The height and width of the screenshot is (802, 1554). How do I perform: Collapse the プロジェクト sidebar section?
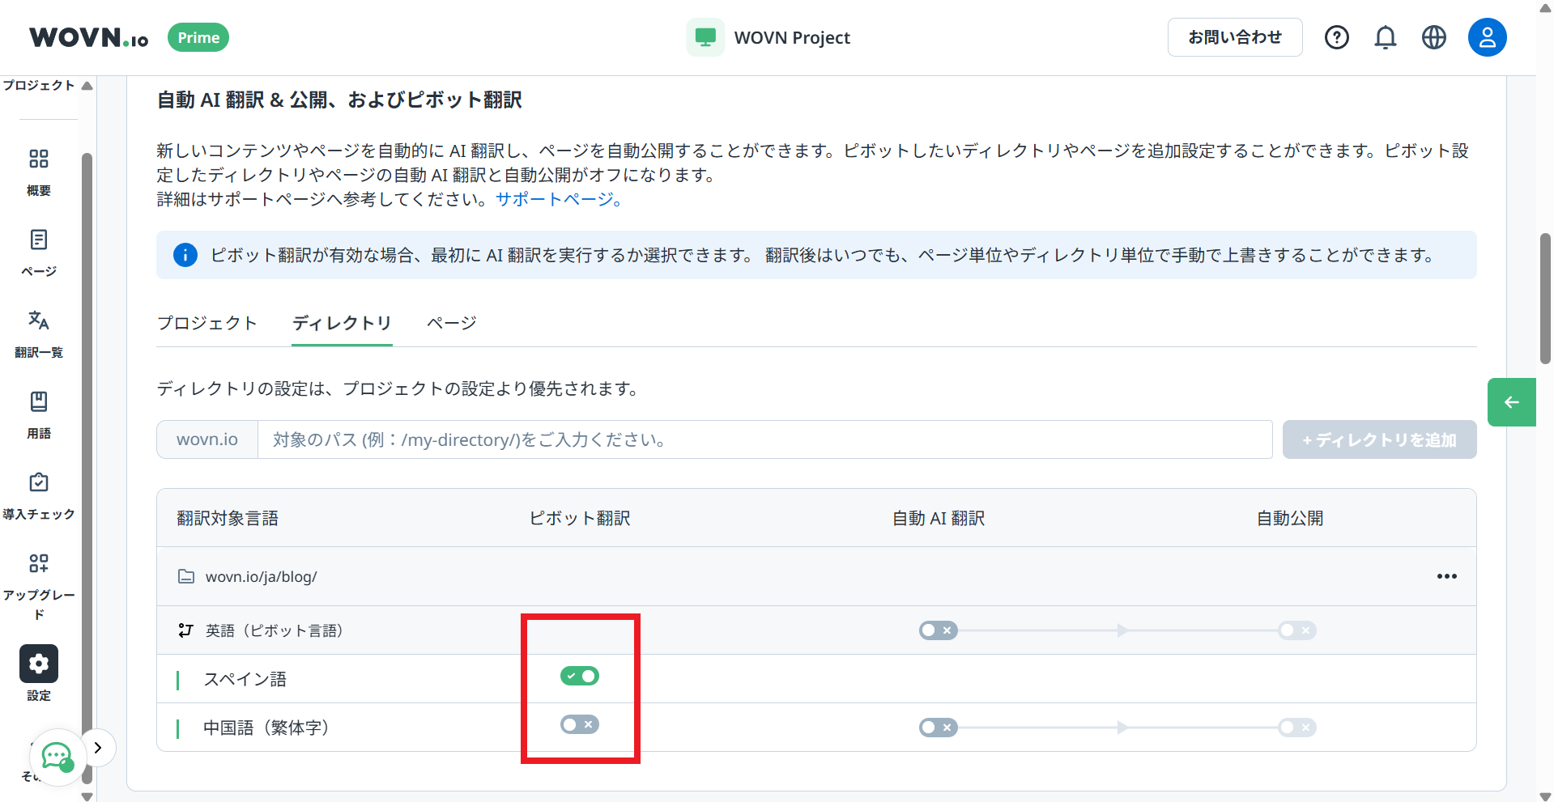pos(87,86)
